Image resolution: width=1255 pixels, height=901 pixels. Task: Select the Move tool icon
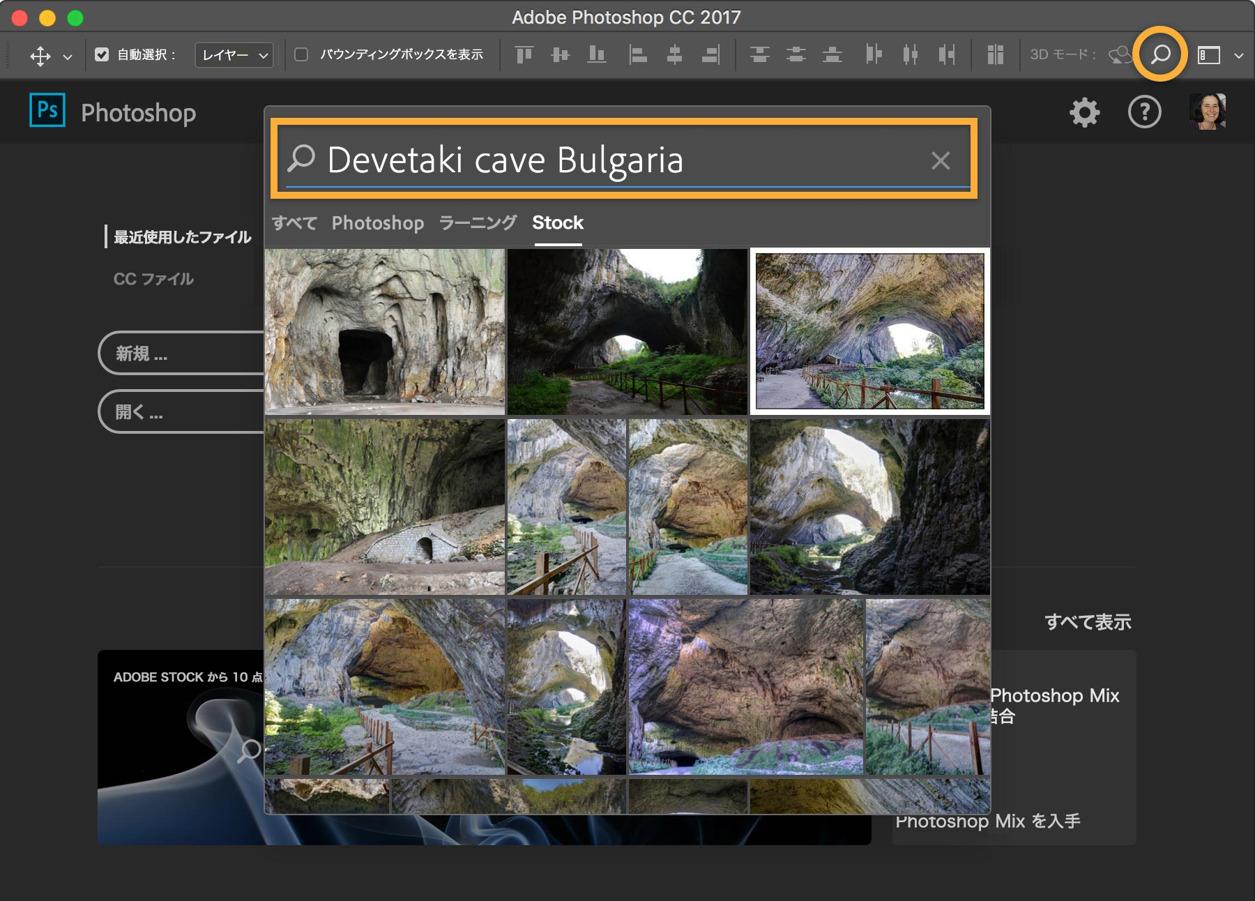(x=40, y=56)
